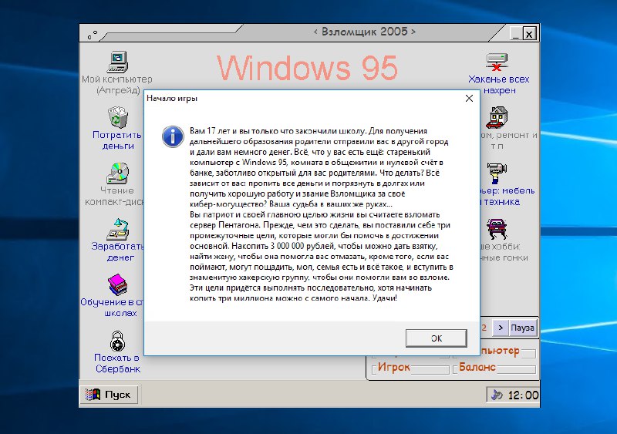Image resolution: width=617 pixels, height=434 pixels.
Task: Click the Хаканье всех нахрен label
Action: 499,85
